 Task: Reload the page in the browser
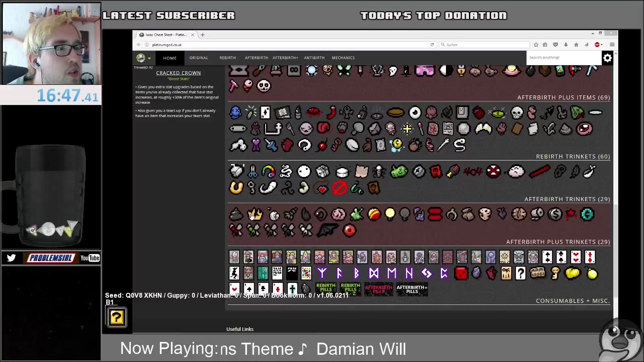pos(432,45)
